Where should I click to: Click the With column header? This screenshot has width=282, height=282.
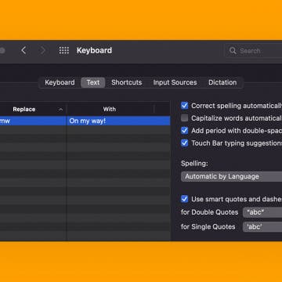pos(110,109)
